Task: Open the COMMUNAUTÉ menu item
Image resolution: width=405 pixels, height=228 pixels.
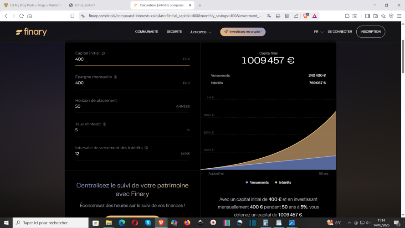Action: [x=147, y=32]
